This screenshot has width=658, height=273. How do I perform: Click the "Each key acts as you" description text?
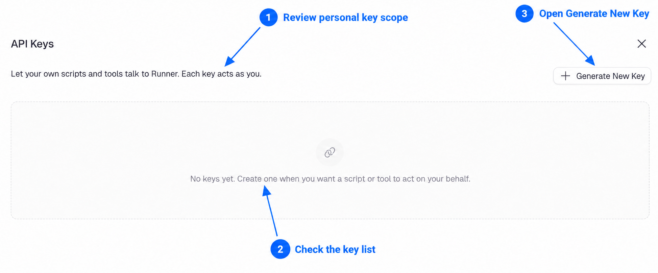pyautogui.click(x=221, y=74)
